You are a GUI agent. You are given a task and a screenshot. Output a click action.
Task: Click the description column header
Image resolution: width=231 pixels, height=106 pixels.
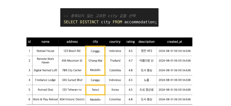point(146,42)
